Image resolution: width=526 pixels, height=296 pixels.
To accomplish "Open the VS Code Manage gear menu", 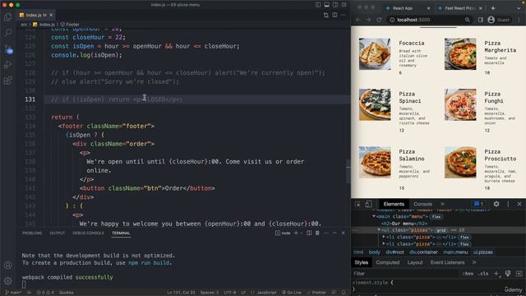I will tap(7, 280).
